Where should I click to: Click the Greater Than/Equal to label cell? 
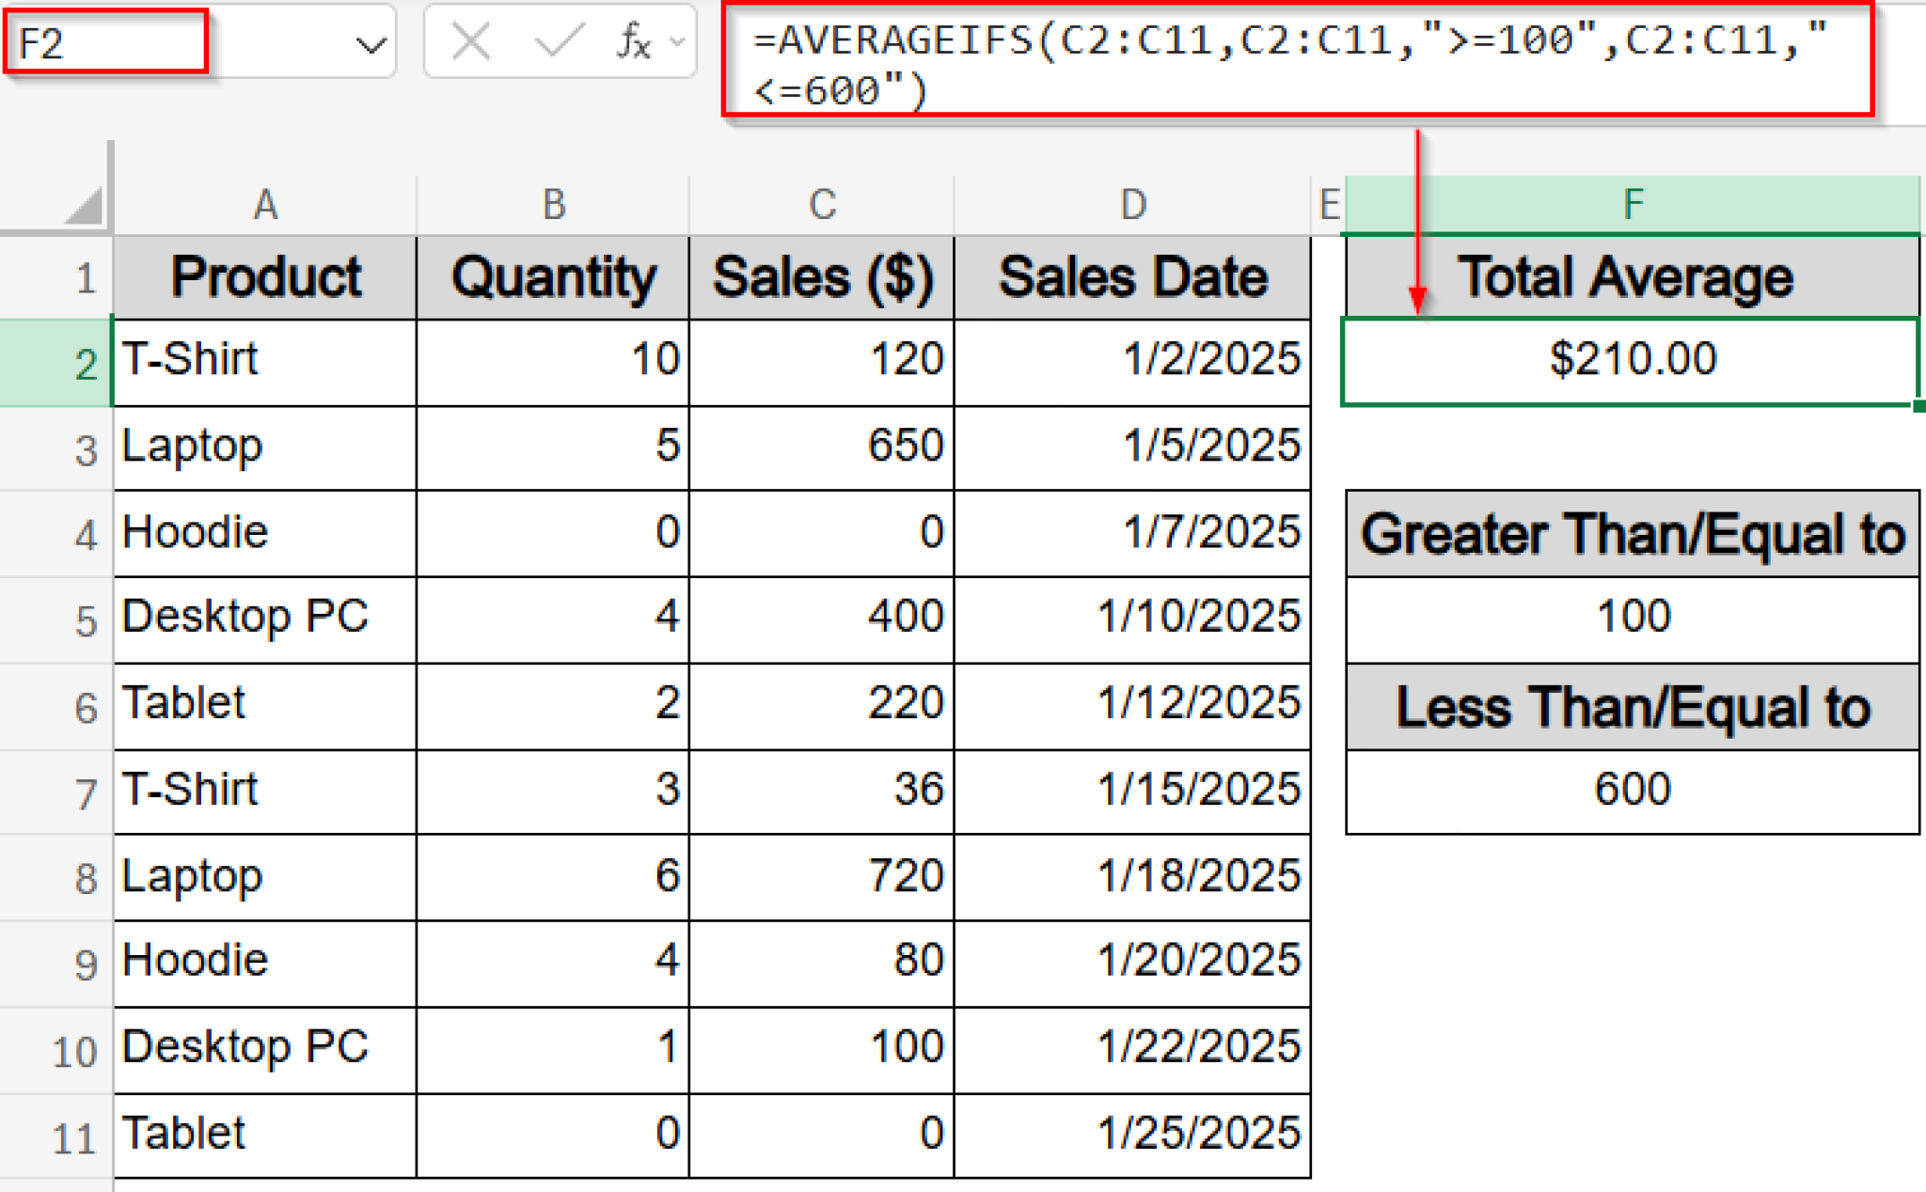click(x=1632, y=533)
